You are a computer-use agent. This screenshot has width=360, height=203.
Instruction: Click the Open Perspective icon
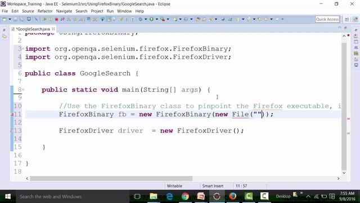tap(347, 19)
